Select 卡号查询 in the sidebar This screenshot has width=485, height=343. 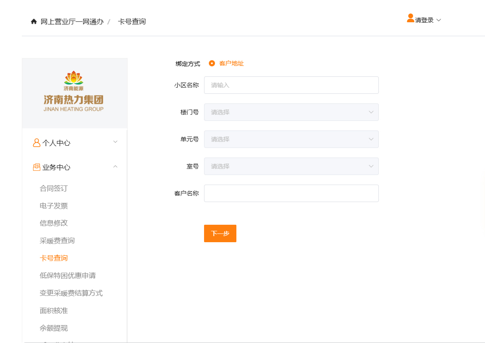click(53, 258)
